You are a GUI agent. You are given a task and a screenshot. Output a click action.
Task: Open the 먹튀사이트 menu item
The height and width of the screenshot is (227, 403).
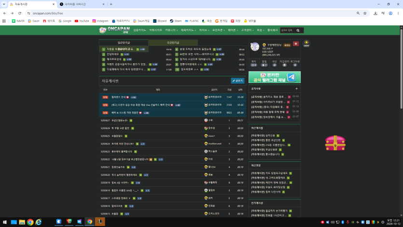[x=155, y=30]
